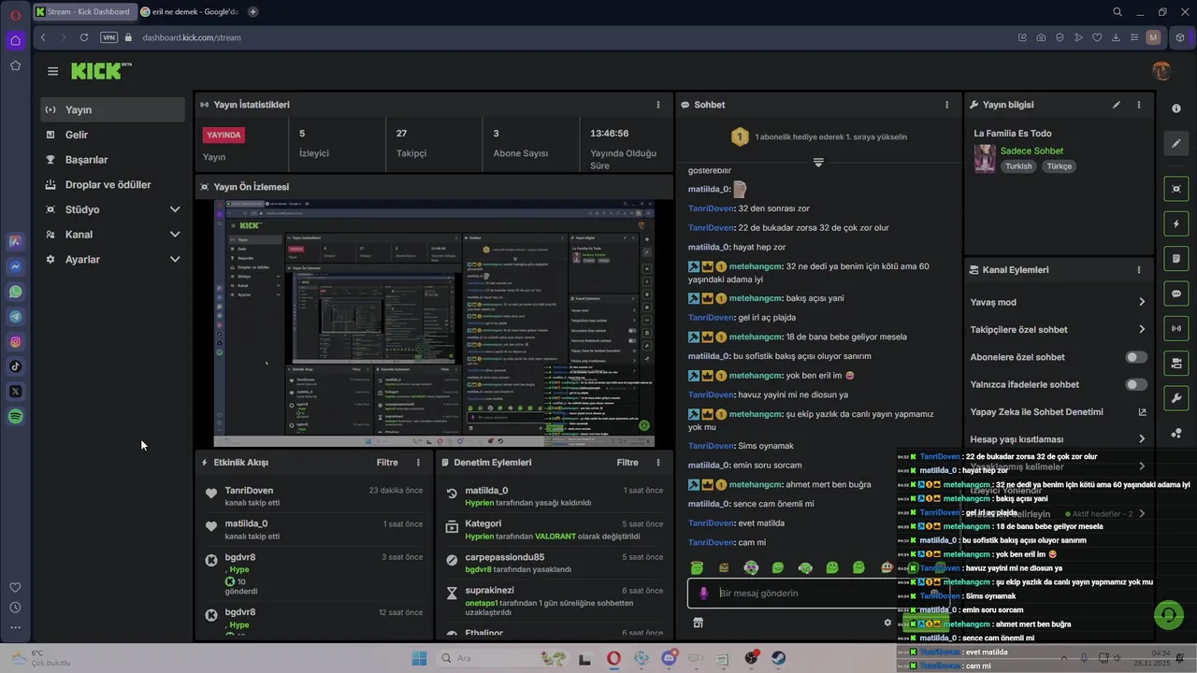Toggle the document icon in right rail
Screen dimensions: 1197x673
click(1176, 258)
